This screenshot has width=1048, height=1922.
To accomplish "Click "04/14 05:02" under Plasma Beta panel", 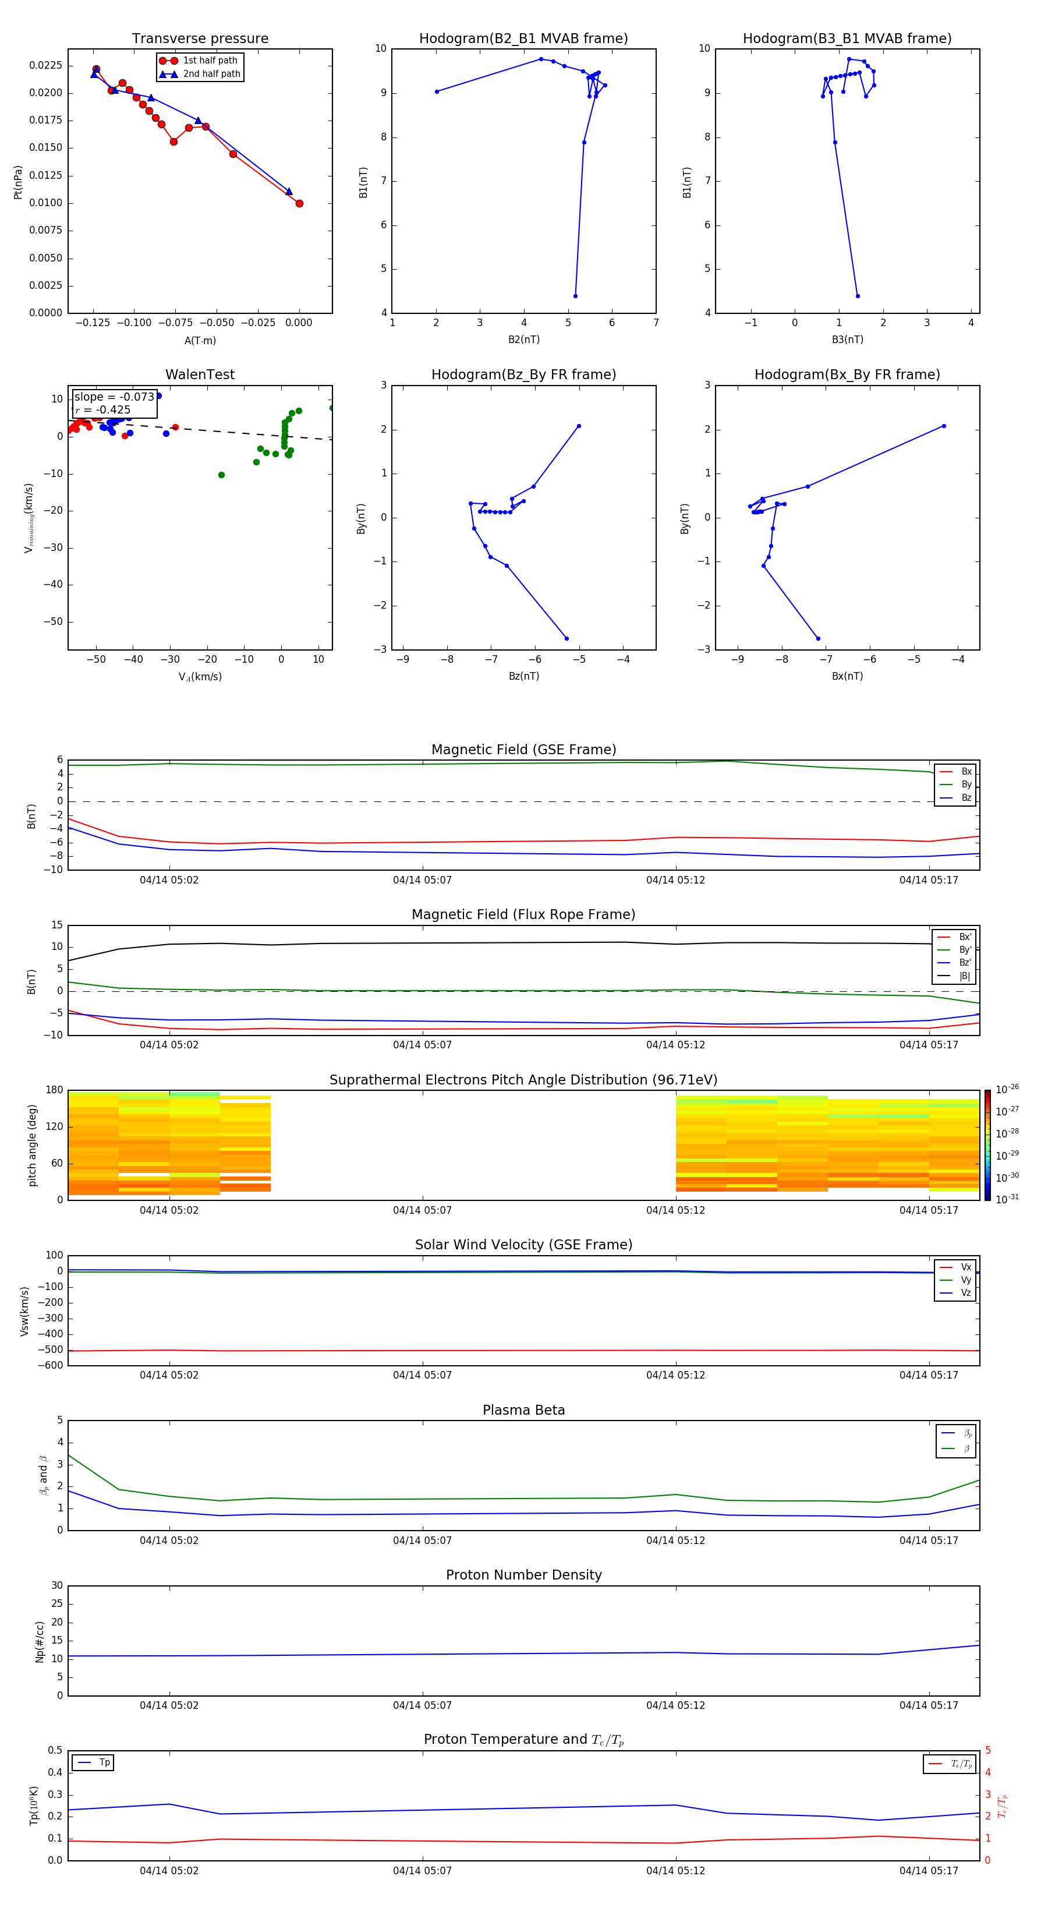I will pos(169,1541).
